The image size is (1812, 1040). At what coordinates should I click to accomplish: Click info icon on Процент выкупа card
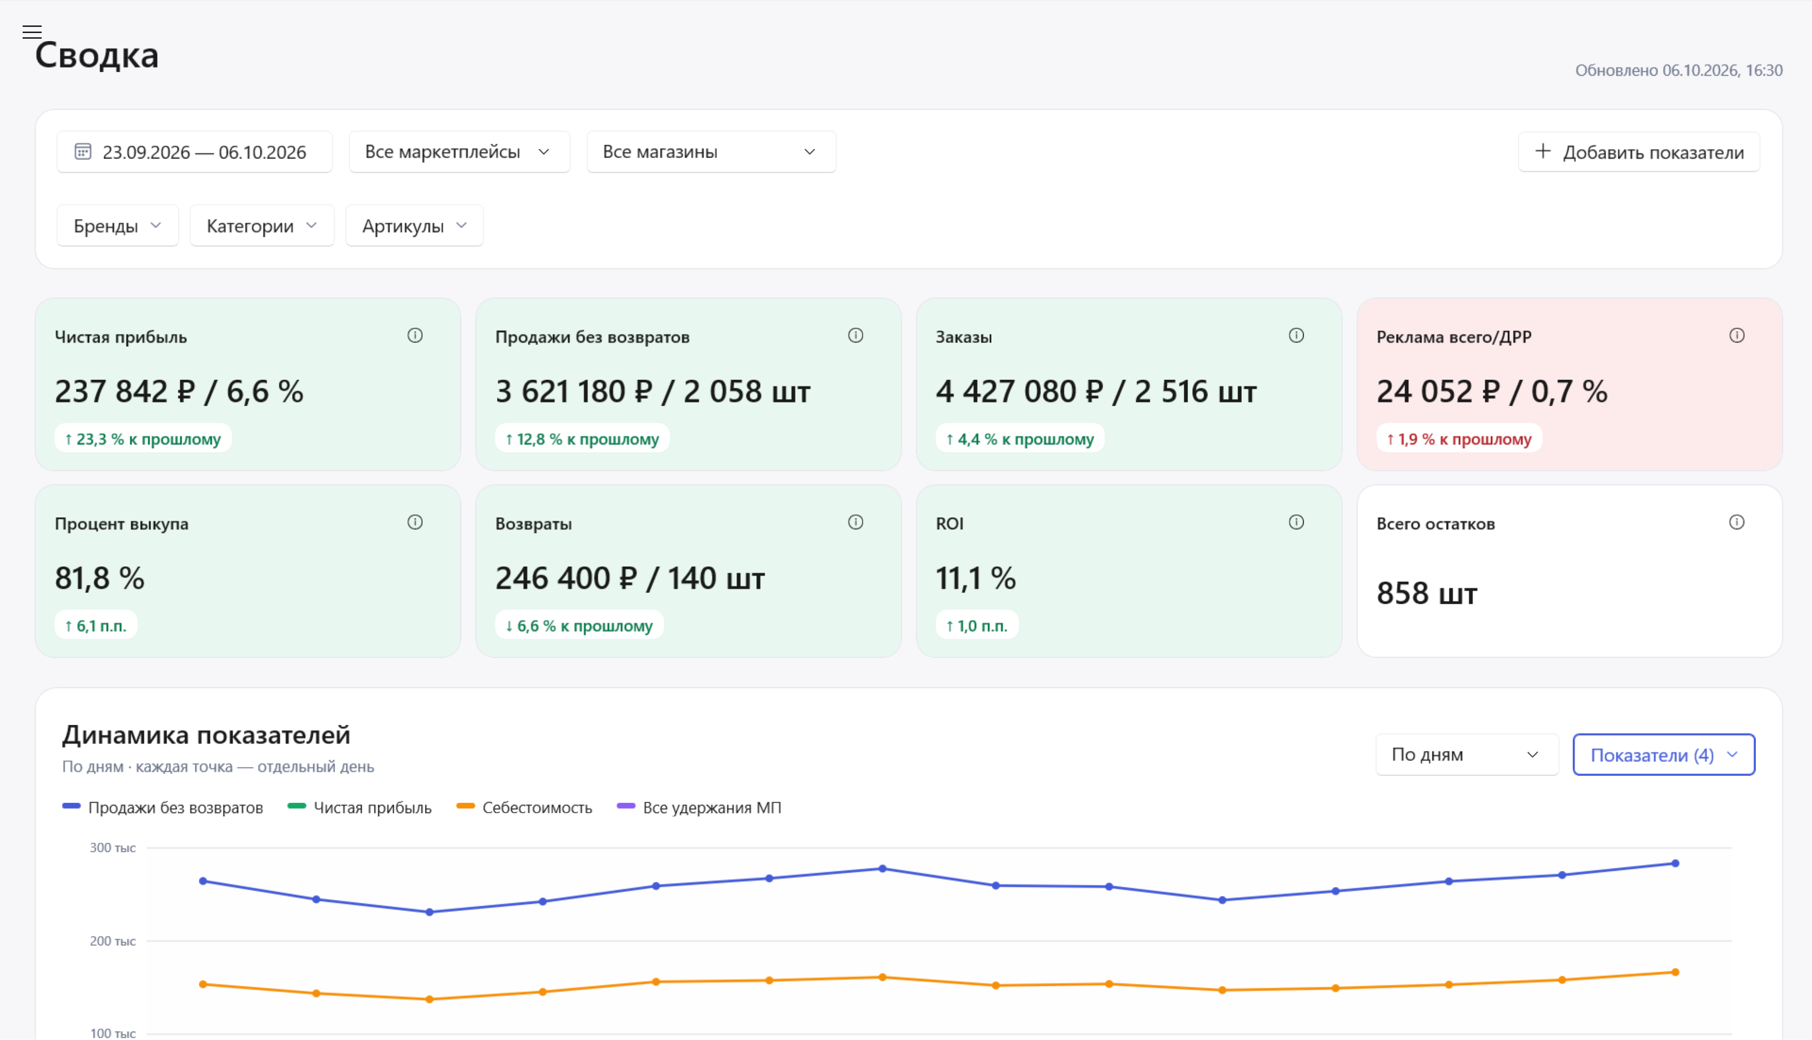(x=415, y=522)
